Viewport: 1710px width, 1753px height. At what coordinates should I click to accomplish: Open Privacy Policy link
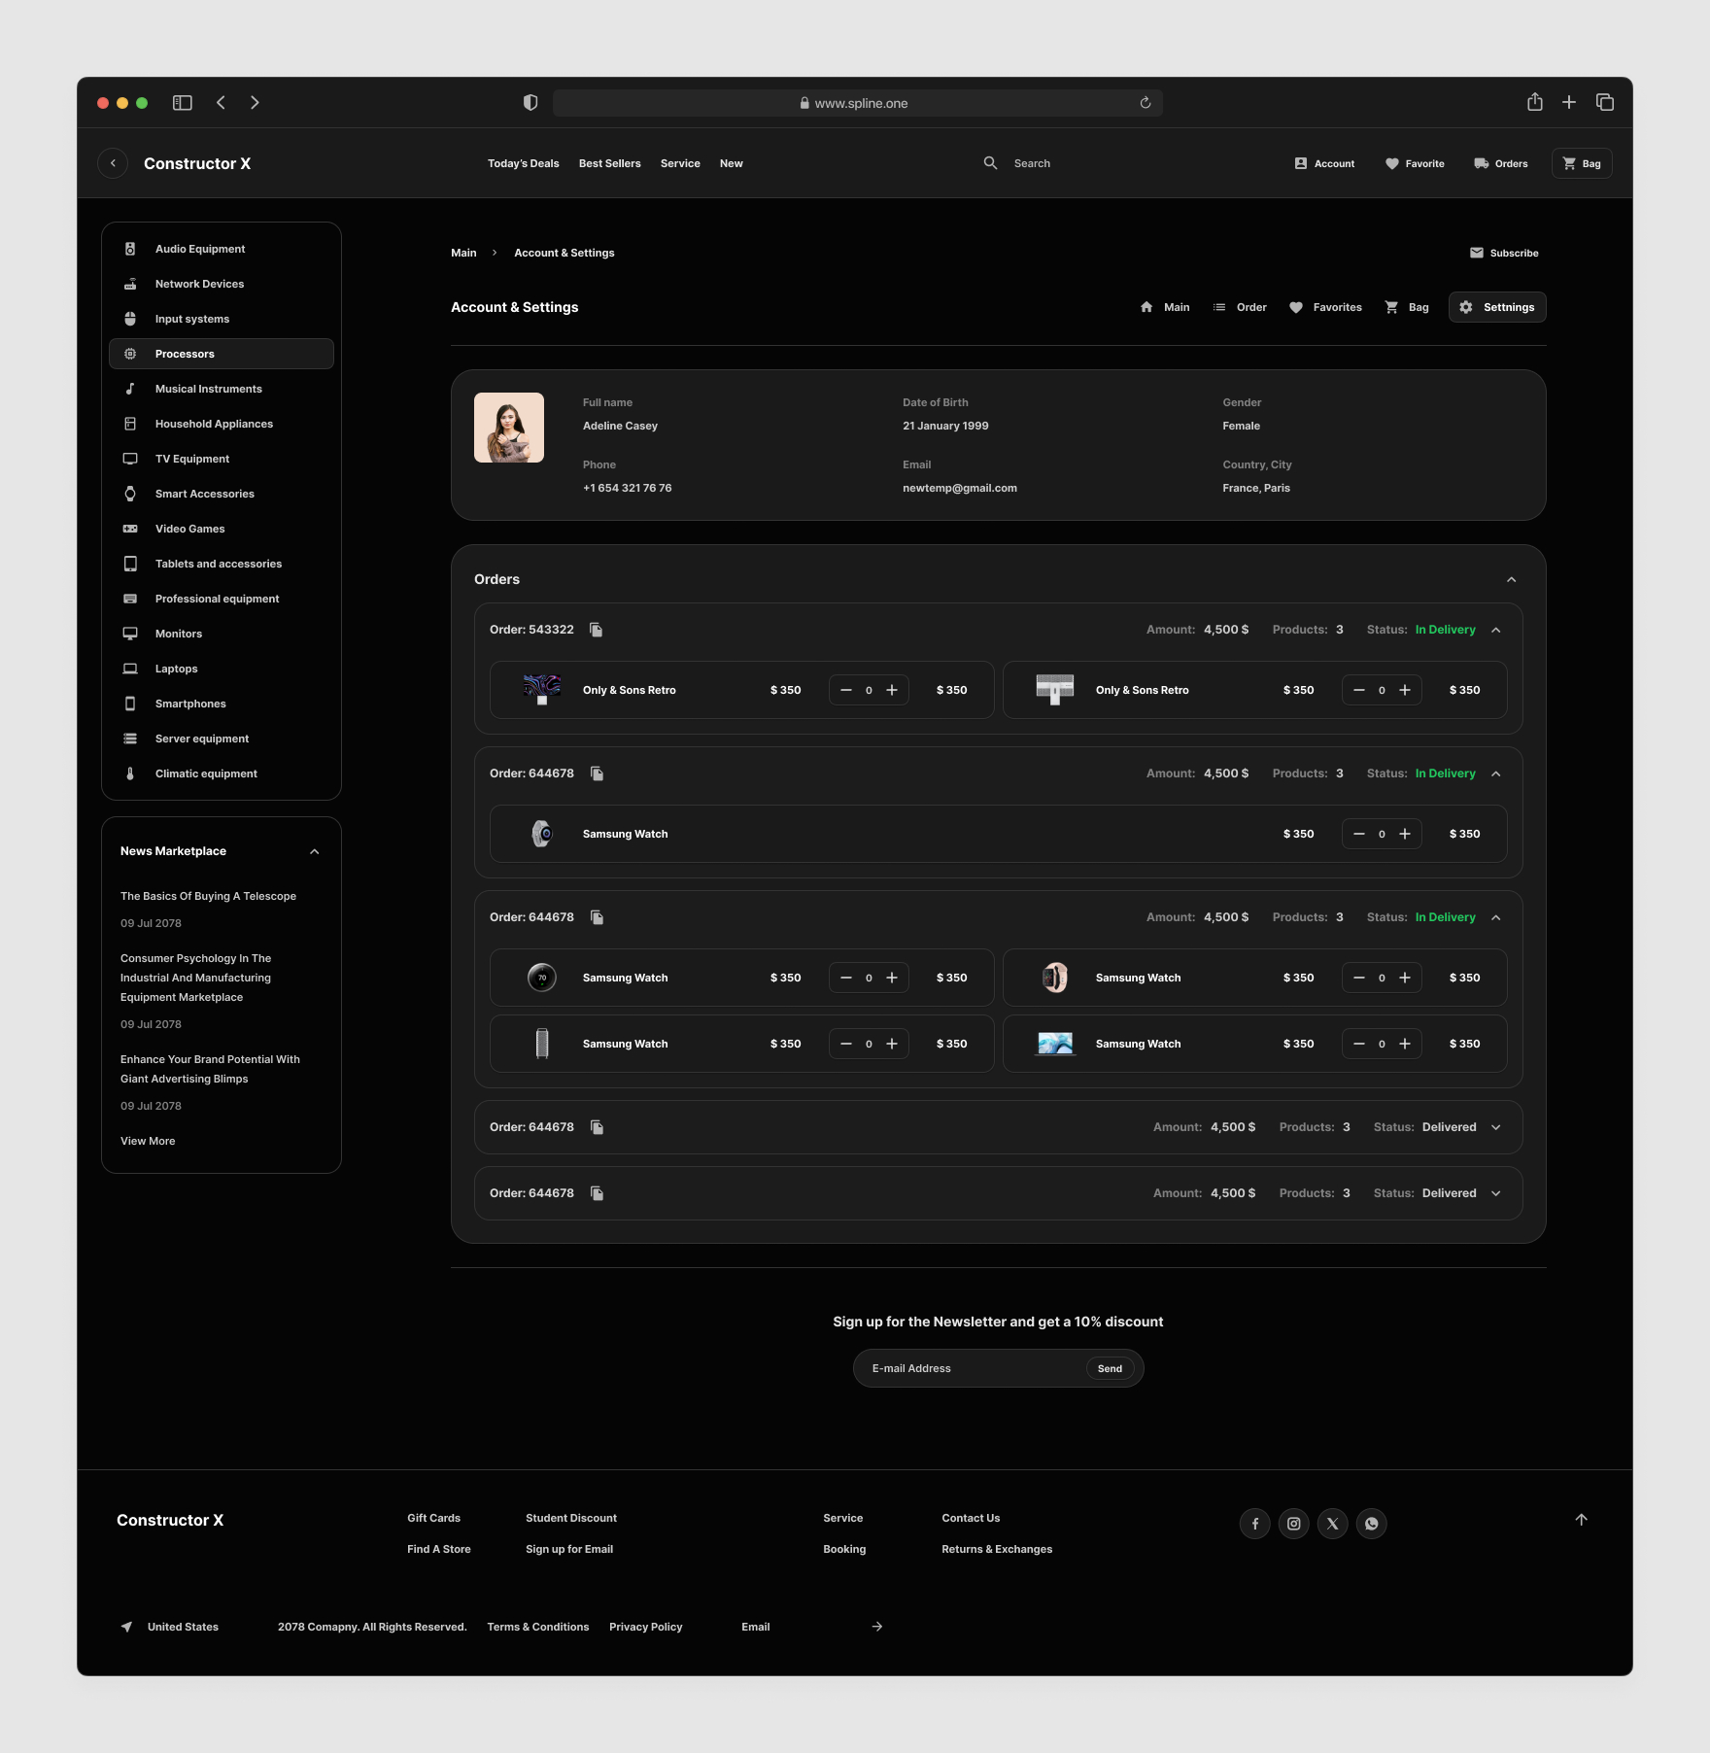[x=646, y=1627]
